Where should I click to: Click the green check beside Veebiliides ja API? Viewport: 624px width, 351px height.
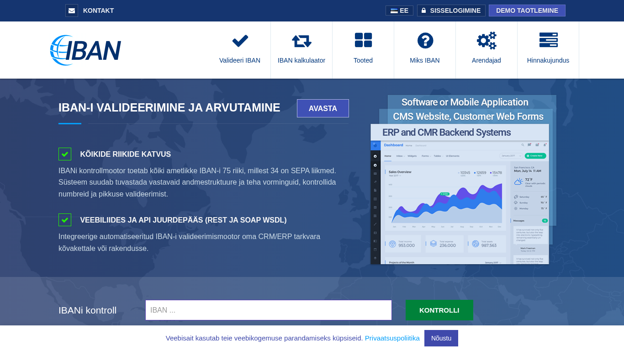point(65,220)
